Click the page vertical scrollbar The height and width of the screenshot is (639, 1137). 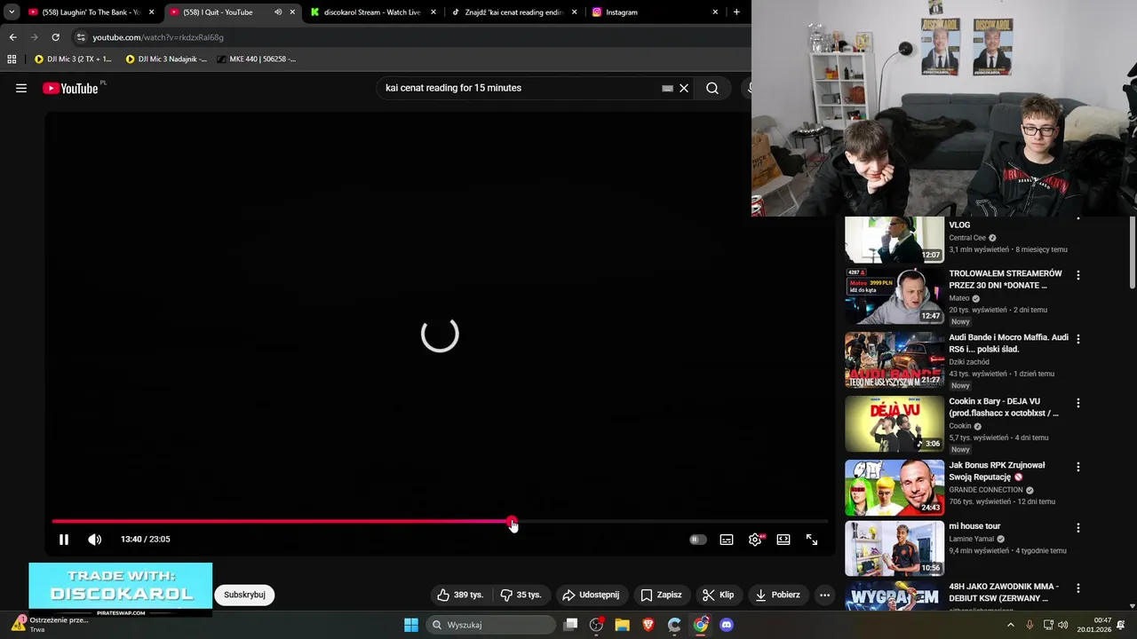coord(1132,251)
